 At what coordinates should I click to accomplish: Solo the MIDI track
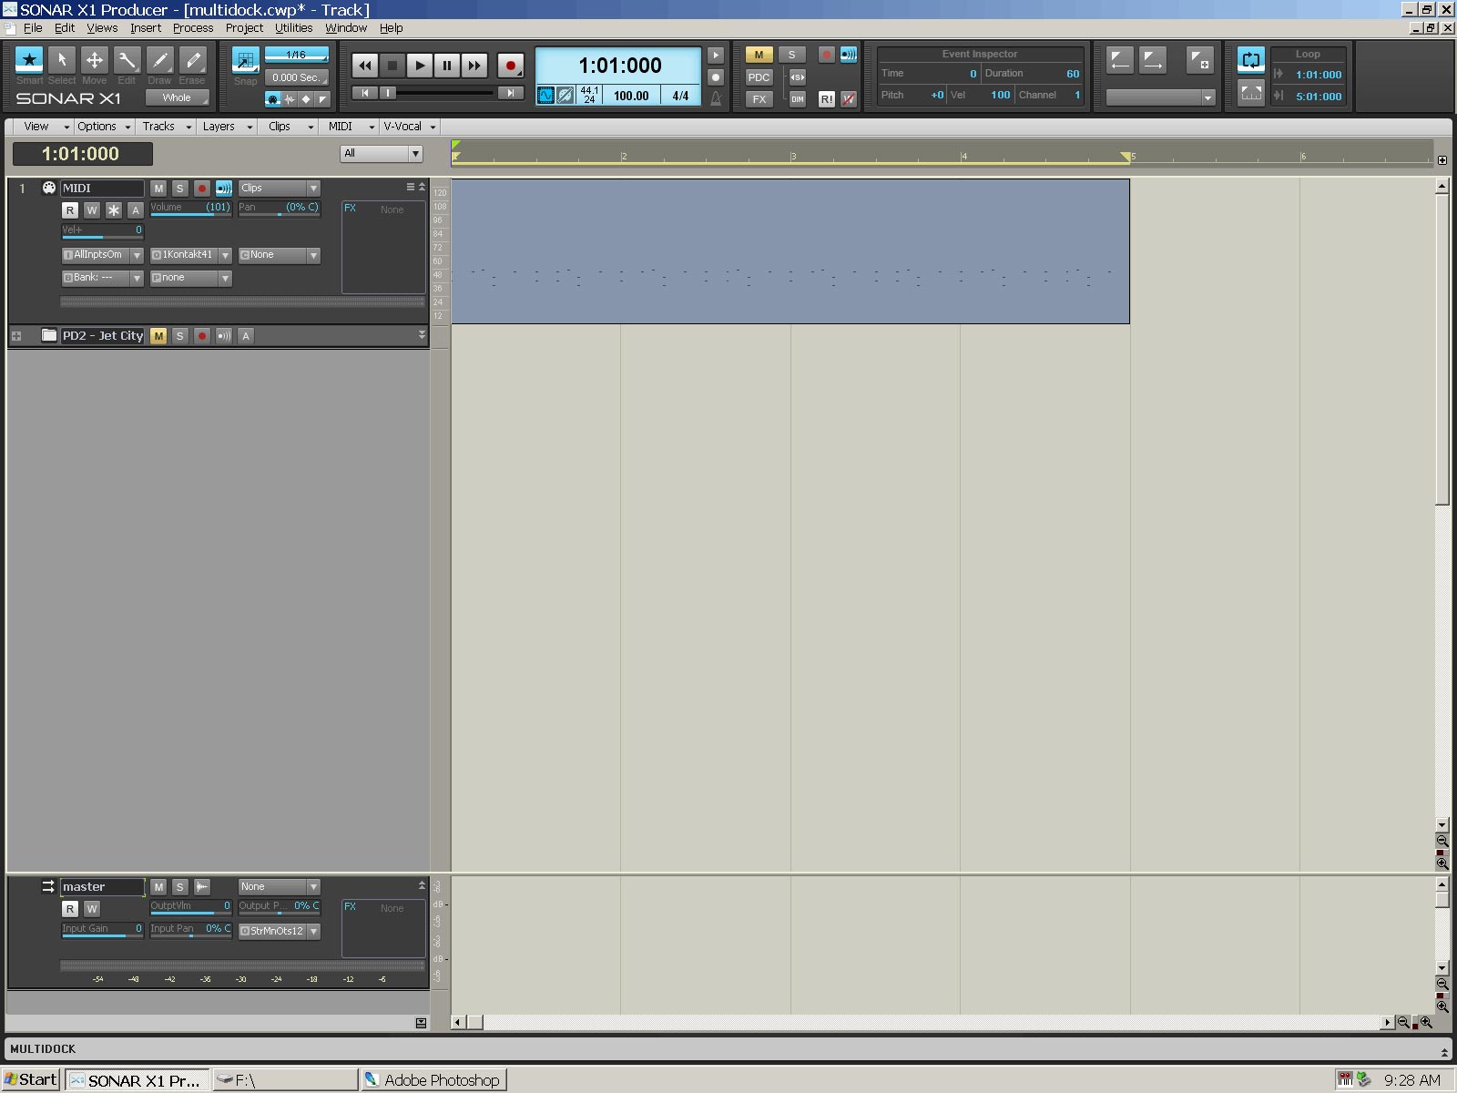180,189
